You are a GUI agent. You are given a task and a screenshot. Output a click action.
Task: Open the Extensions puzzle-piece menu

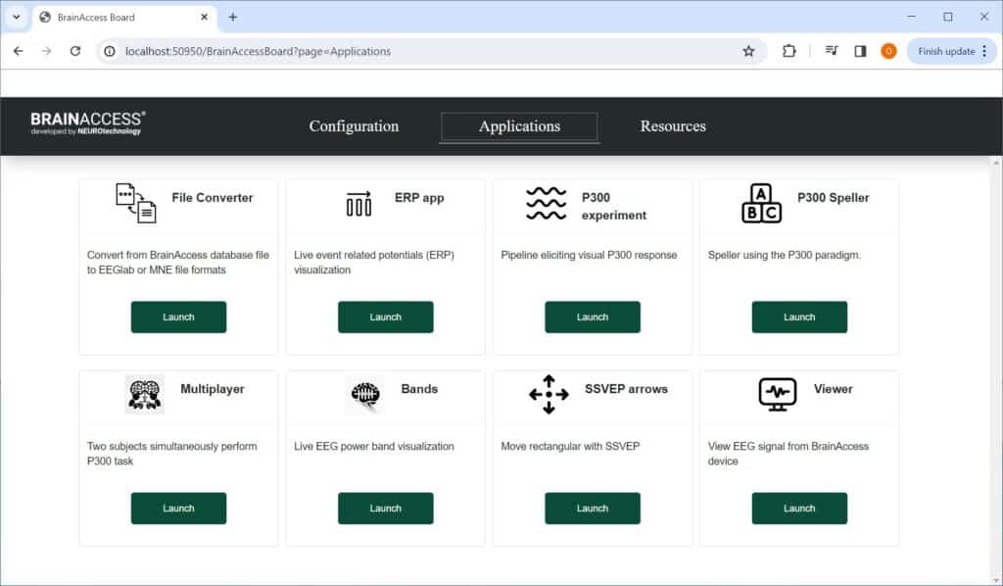click(x=789, y=50)
